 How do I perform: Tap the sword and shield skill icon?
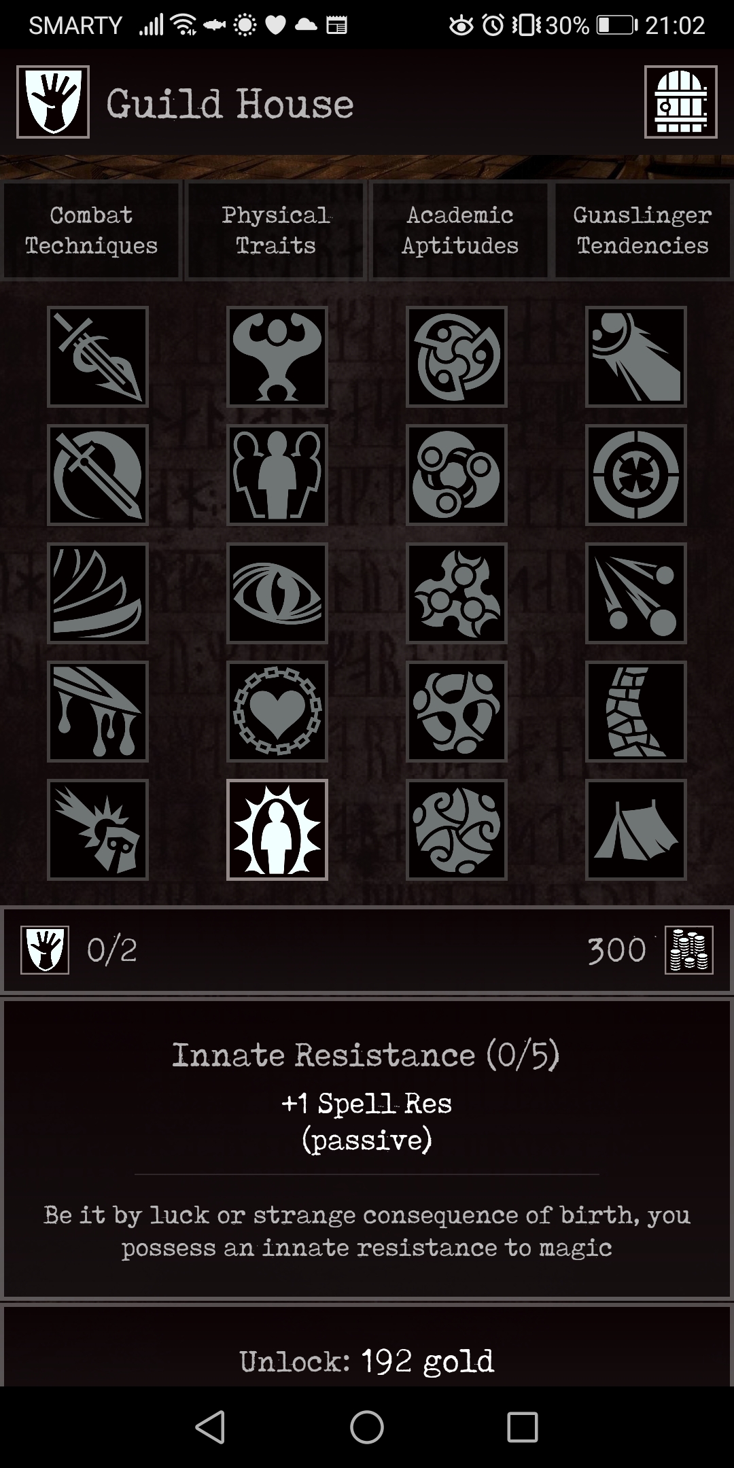pos(98,475)
